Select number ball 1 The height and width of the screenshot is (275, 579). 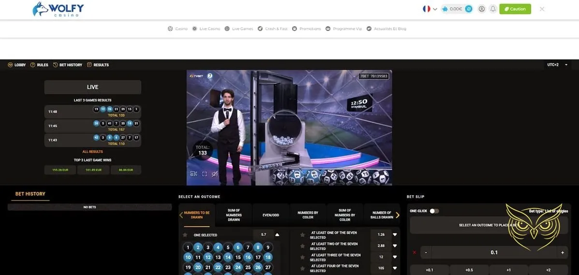[188, 247]
